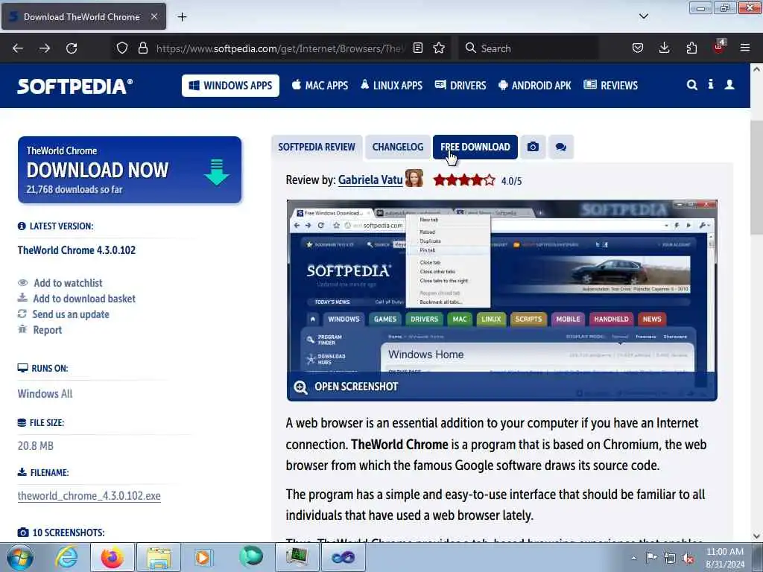Open the Softpedia user account icon
Viewport: 763px width, 572px height.
729,85
